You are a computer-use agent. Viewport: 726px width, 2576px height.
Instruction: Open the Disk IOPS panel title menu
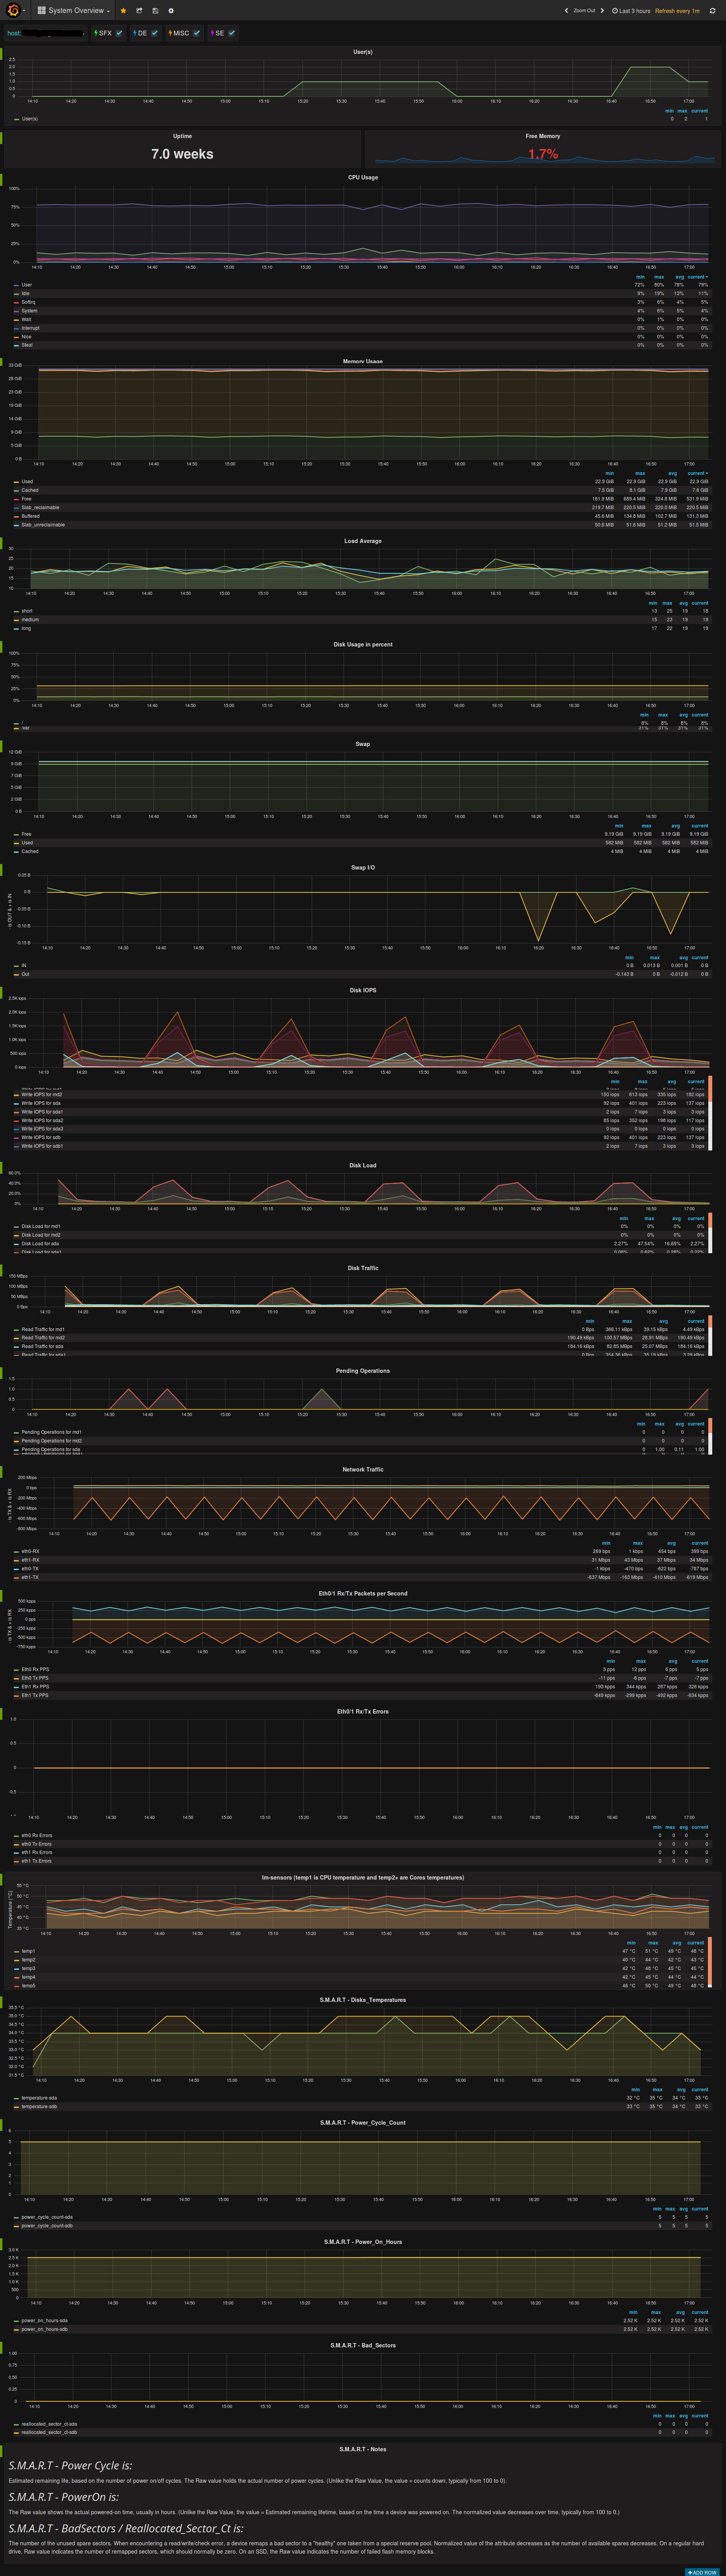(x=363, y=990)
